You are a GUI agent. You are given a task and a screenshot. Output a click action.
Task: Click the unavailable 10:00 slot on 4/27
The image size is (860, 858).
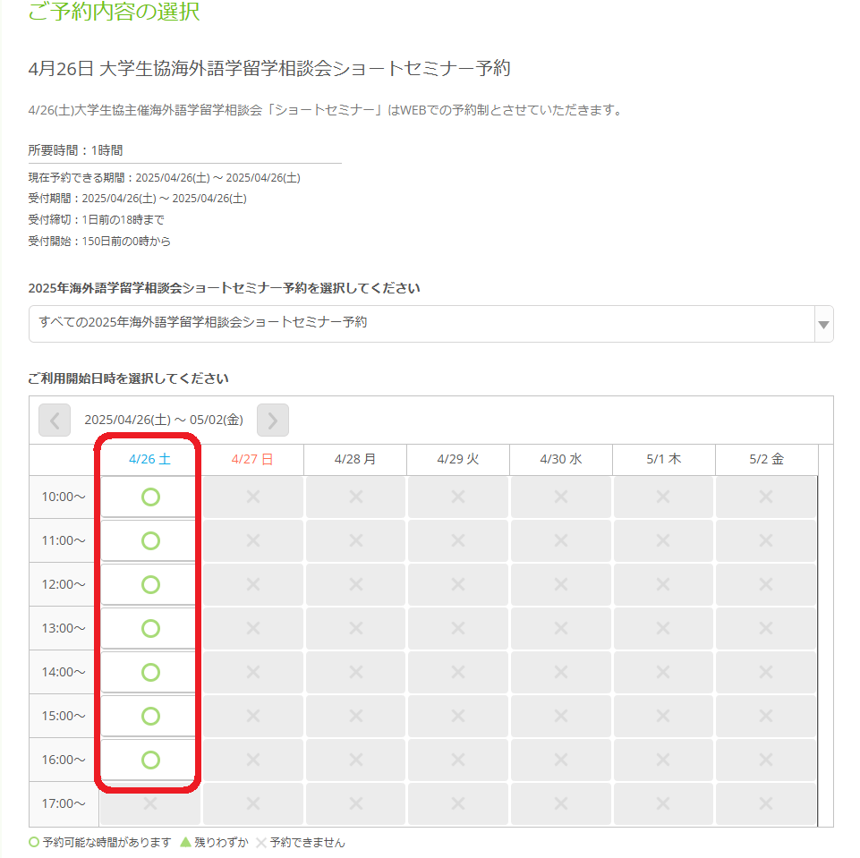[253, 497]
